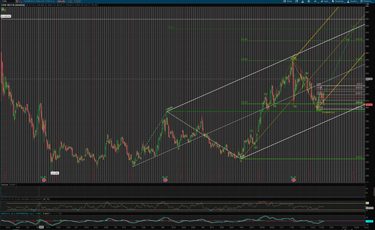Click the Share icon in toolbar
The image size is (375, 230).
pyautogui.click(x=285, y=2)
